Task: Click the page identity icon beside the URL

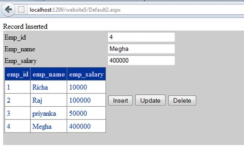Action: 21,10
